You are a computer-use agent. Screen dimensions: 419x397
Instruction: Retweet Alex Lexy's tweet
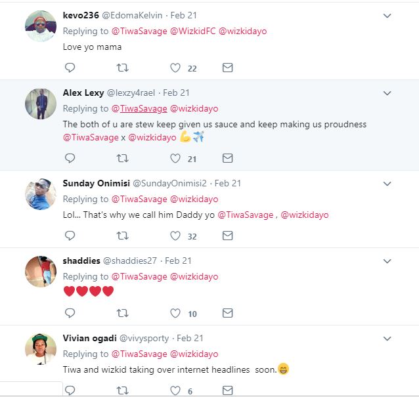122,158
